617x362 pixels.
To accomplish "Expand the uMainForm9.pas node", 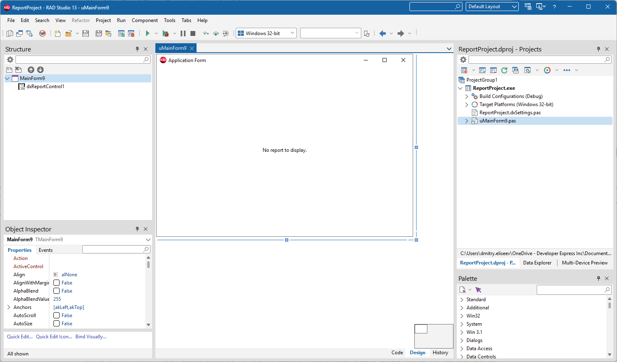I will coord(467,121).
